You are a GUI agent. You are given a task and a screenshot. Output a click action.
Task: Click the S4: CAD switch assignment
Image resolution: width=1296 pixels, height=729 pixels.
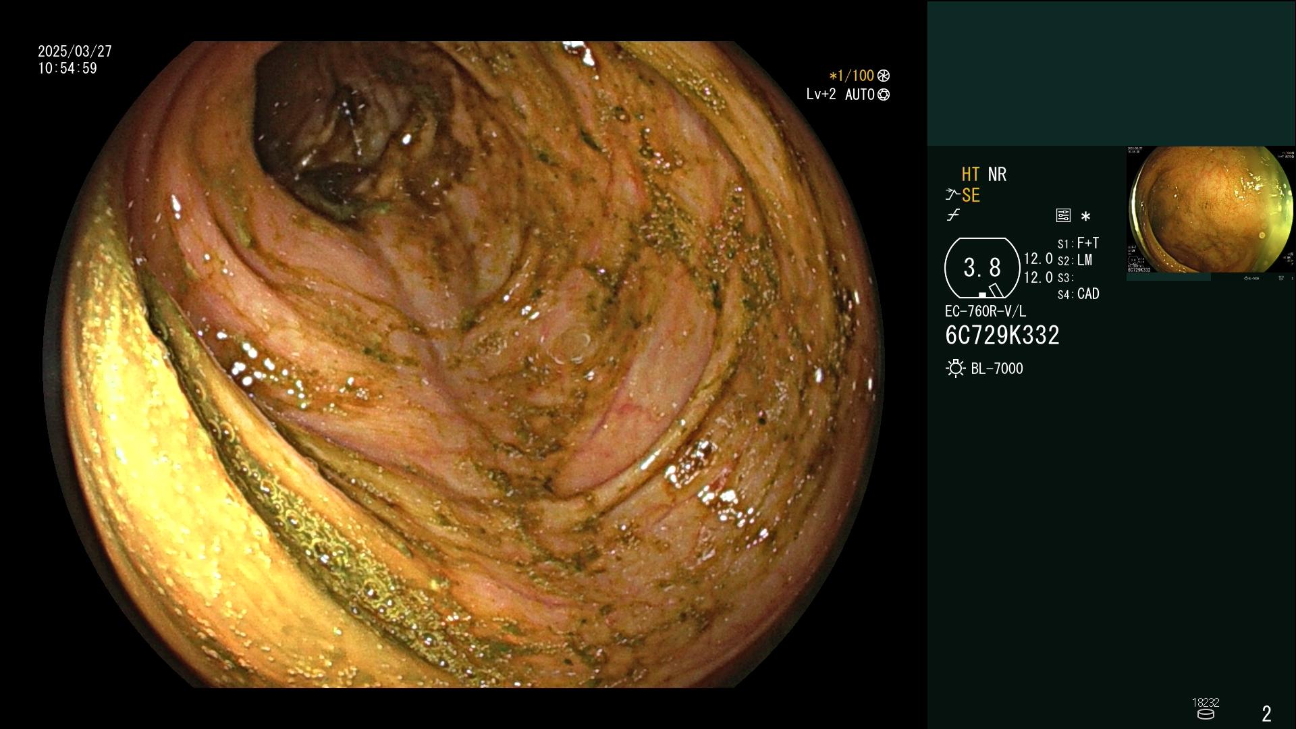pos(1079,294)
